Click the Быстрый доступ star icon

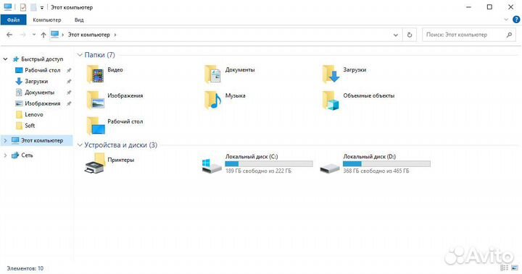coord(16,59)
